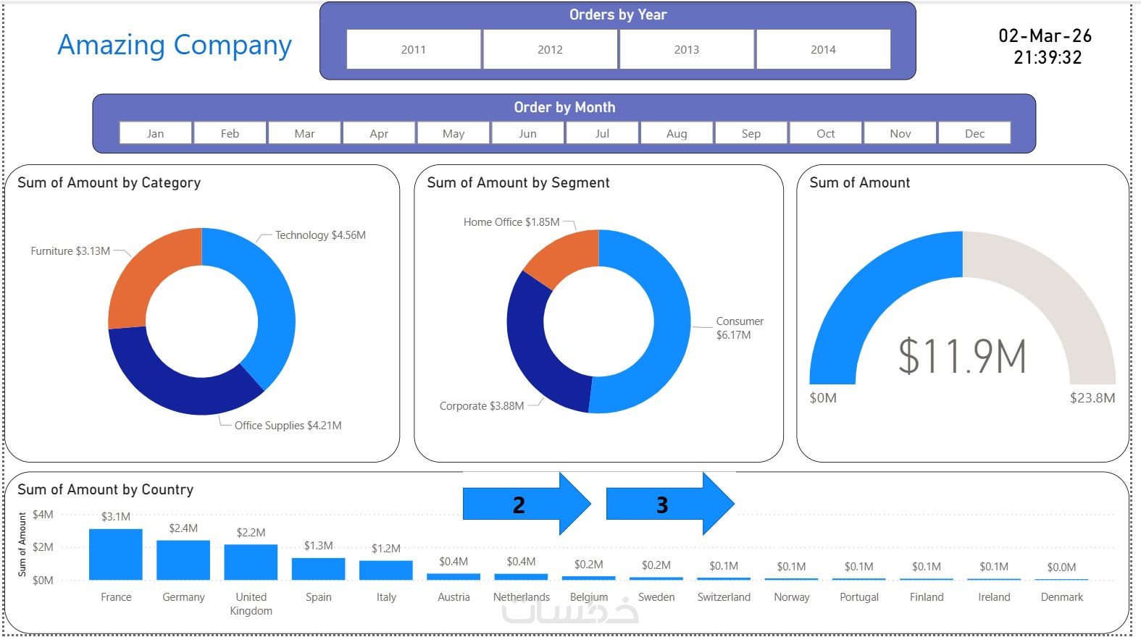Click the $23.8M gauge maximum label
This screenshot has width=1141, height=637.
pyautogui.click(x=1092, y=398)
